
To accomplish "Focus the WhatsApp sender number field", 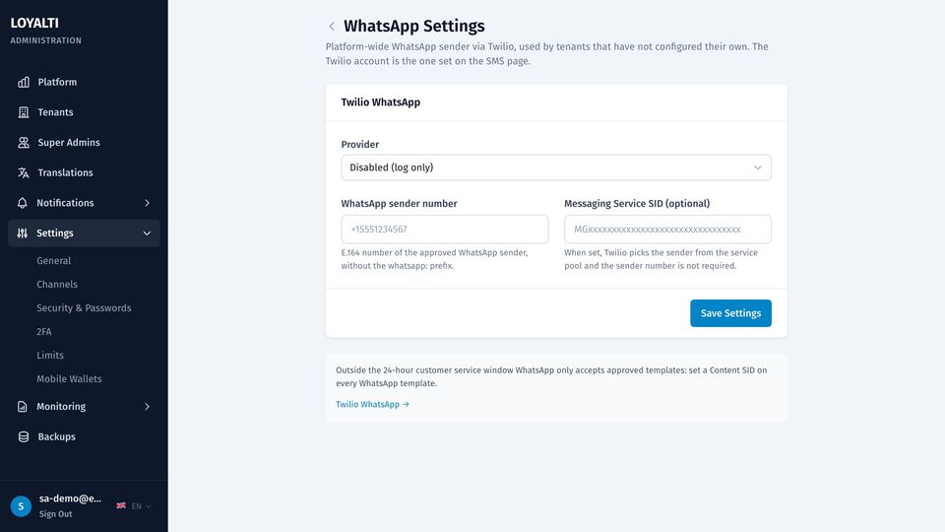I will tap(445, 230).
